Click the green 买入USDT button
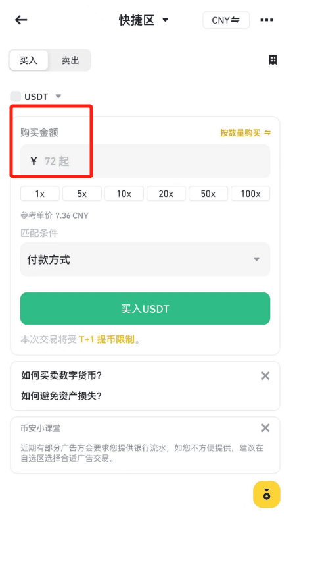This screenshot has width=318, height=571. coord(145,308)
